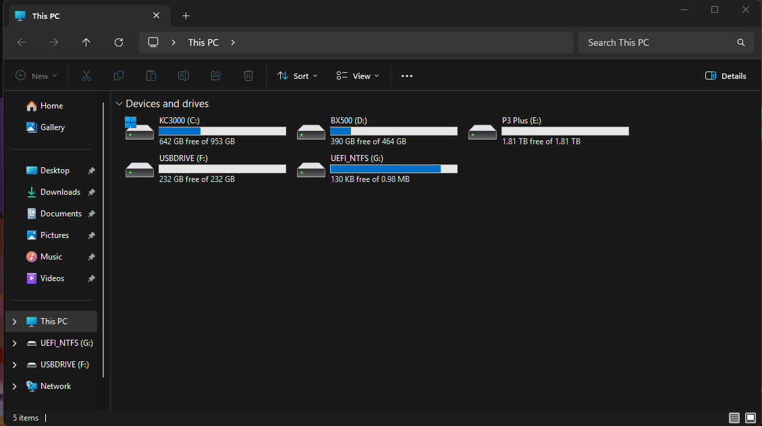Select the P3 Plus (E:) drive icon

[483, 131]
